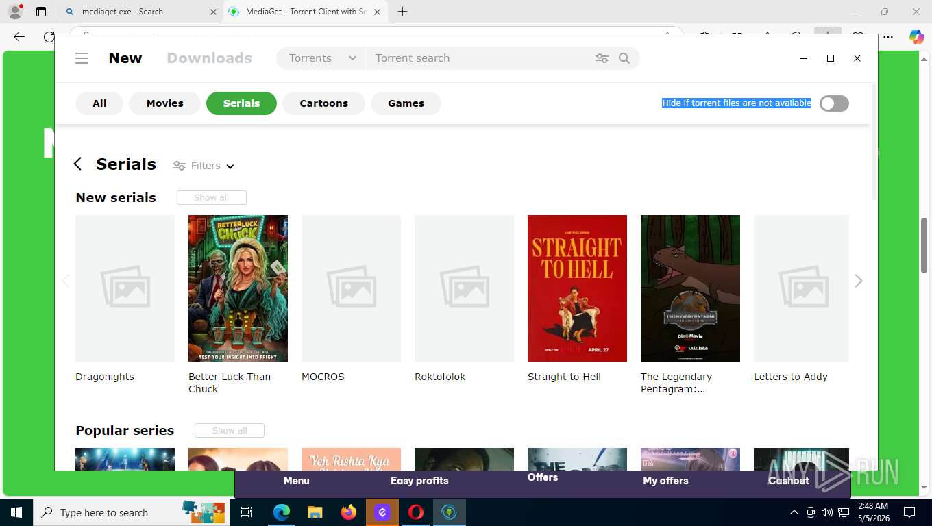
Task: Go back in the Edge browser
Action: (19, 37)
